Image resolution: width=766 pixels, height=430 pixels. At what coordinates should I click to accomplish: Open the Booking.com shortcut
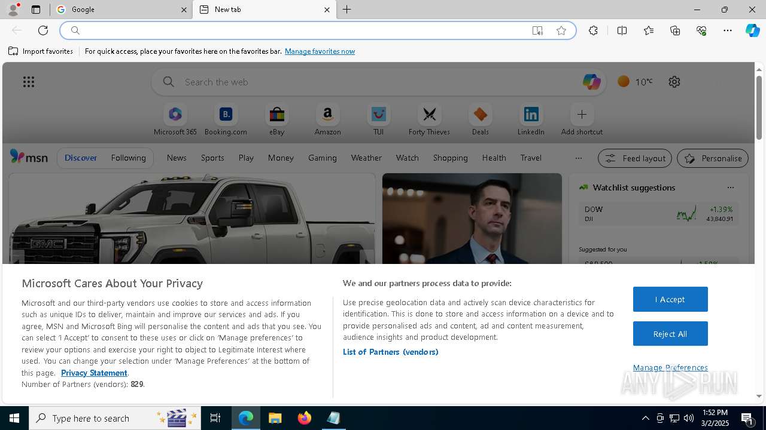click(x=226, y=120)
